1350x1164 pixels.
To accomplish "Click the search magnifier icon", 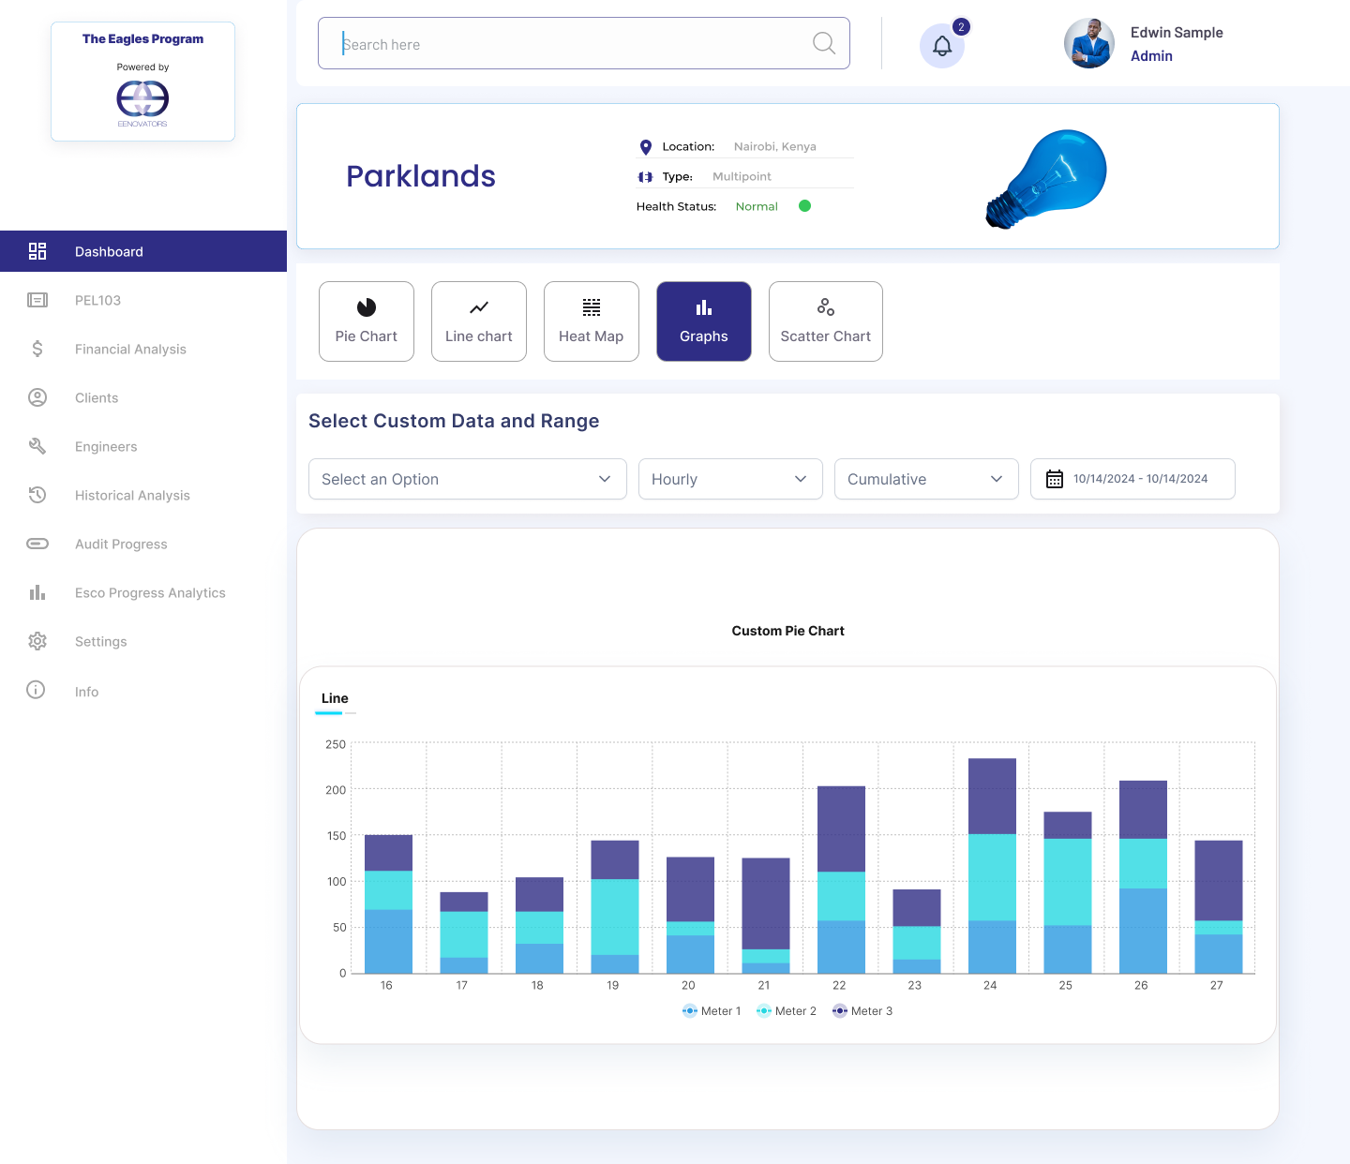I will pos(824,43).
